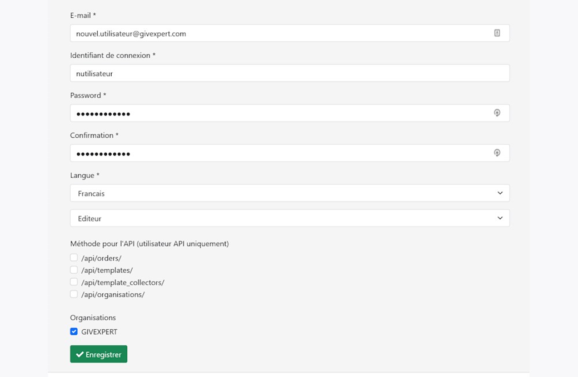This screenshot has height=377, width=578.
Task: Tick the /api/templates/ checkbox
Action: (x=74, y=270)
